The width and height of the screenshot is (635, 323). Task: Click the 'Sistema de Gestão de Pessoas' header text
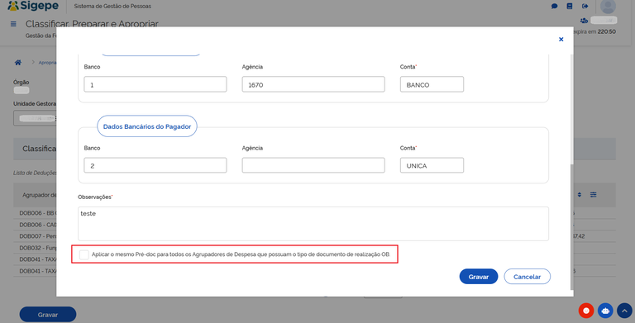pyautogui.click(x=112, y=6)
